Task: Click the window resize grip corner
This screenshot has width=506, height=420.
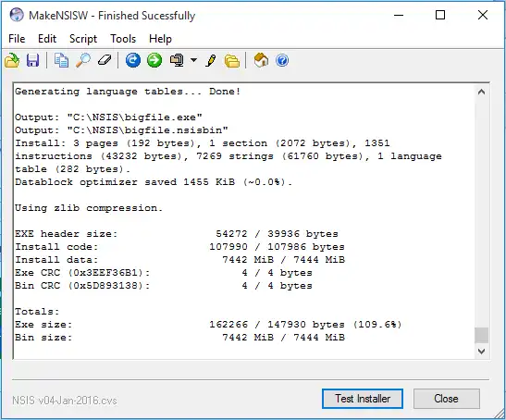Action: pyautogui.click(x=499, y=414)
